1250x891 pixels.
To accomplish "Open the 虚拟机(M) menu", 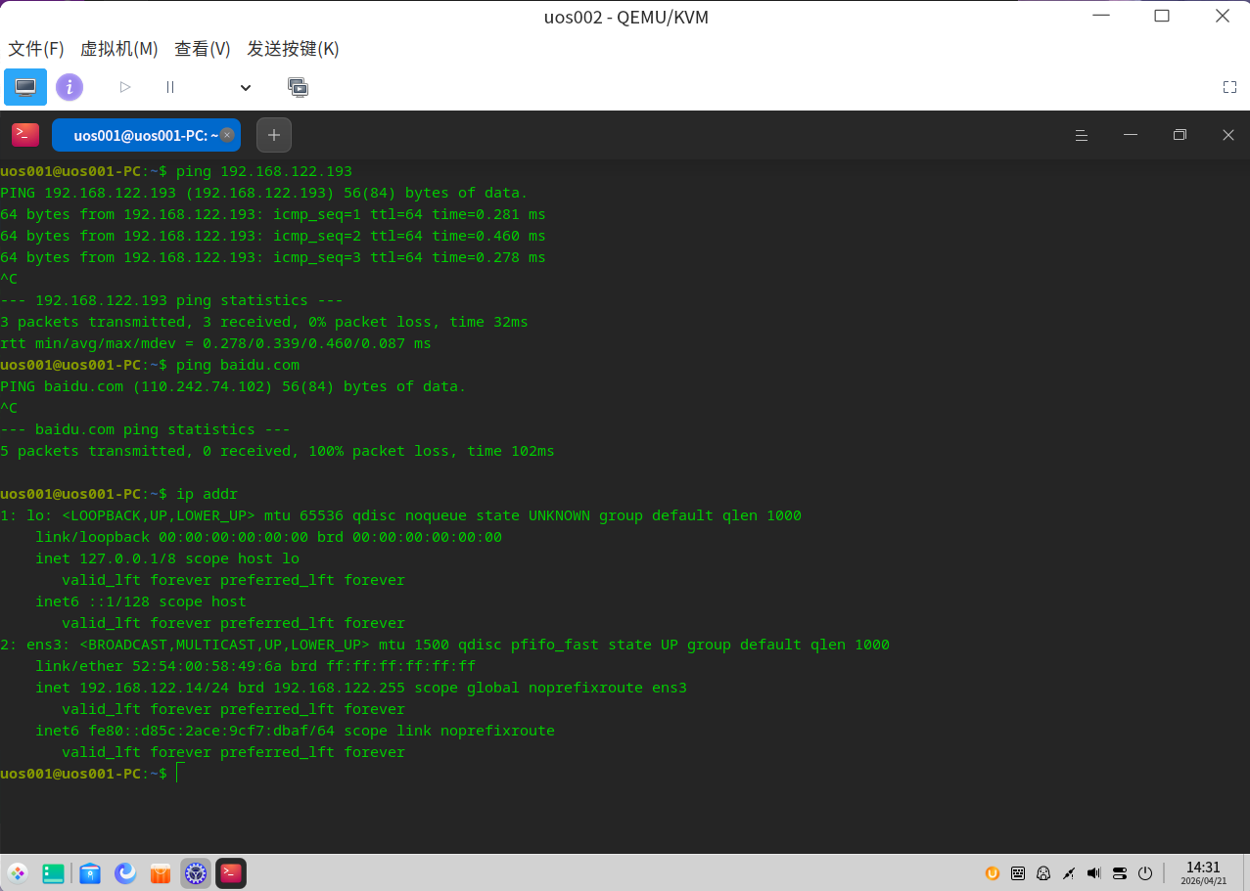I will [118, 49].
